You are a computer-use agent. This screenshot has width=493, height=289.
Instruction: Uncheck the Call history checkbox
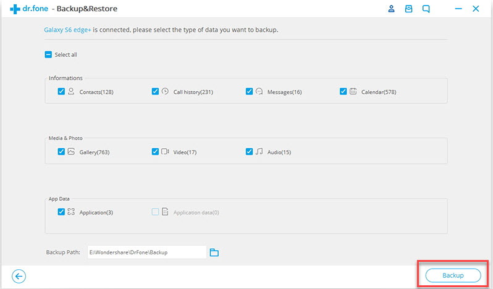(x=155, y=91)
